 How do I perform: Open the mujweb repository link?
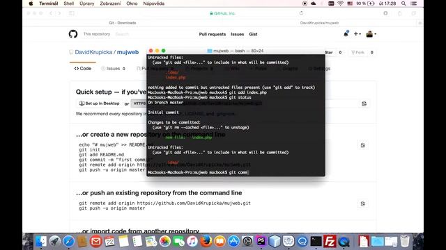click(x=128, y=52)
